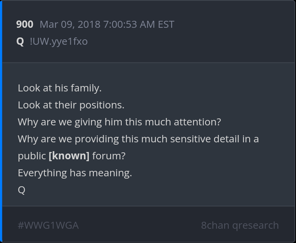
Task: Click the post number 900
Action: pos(25,25)
